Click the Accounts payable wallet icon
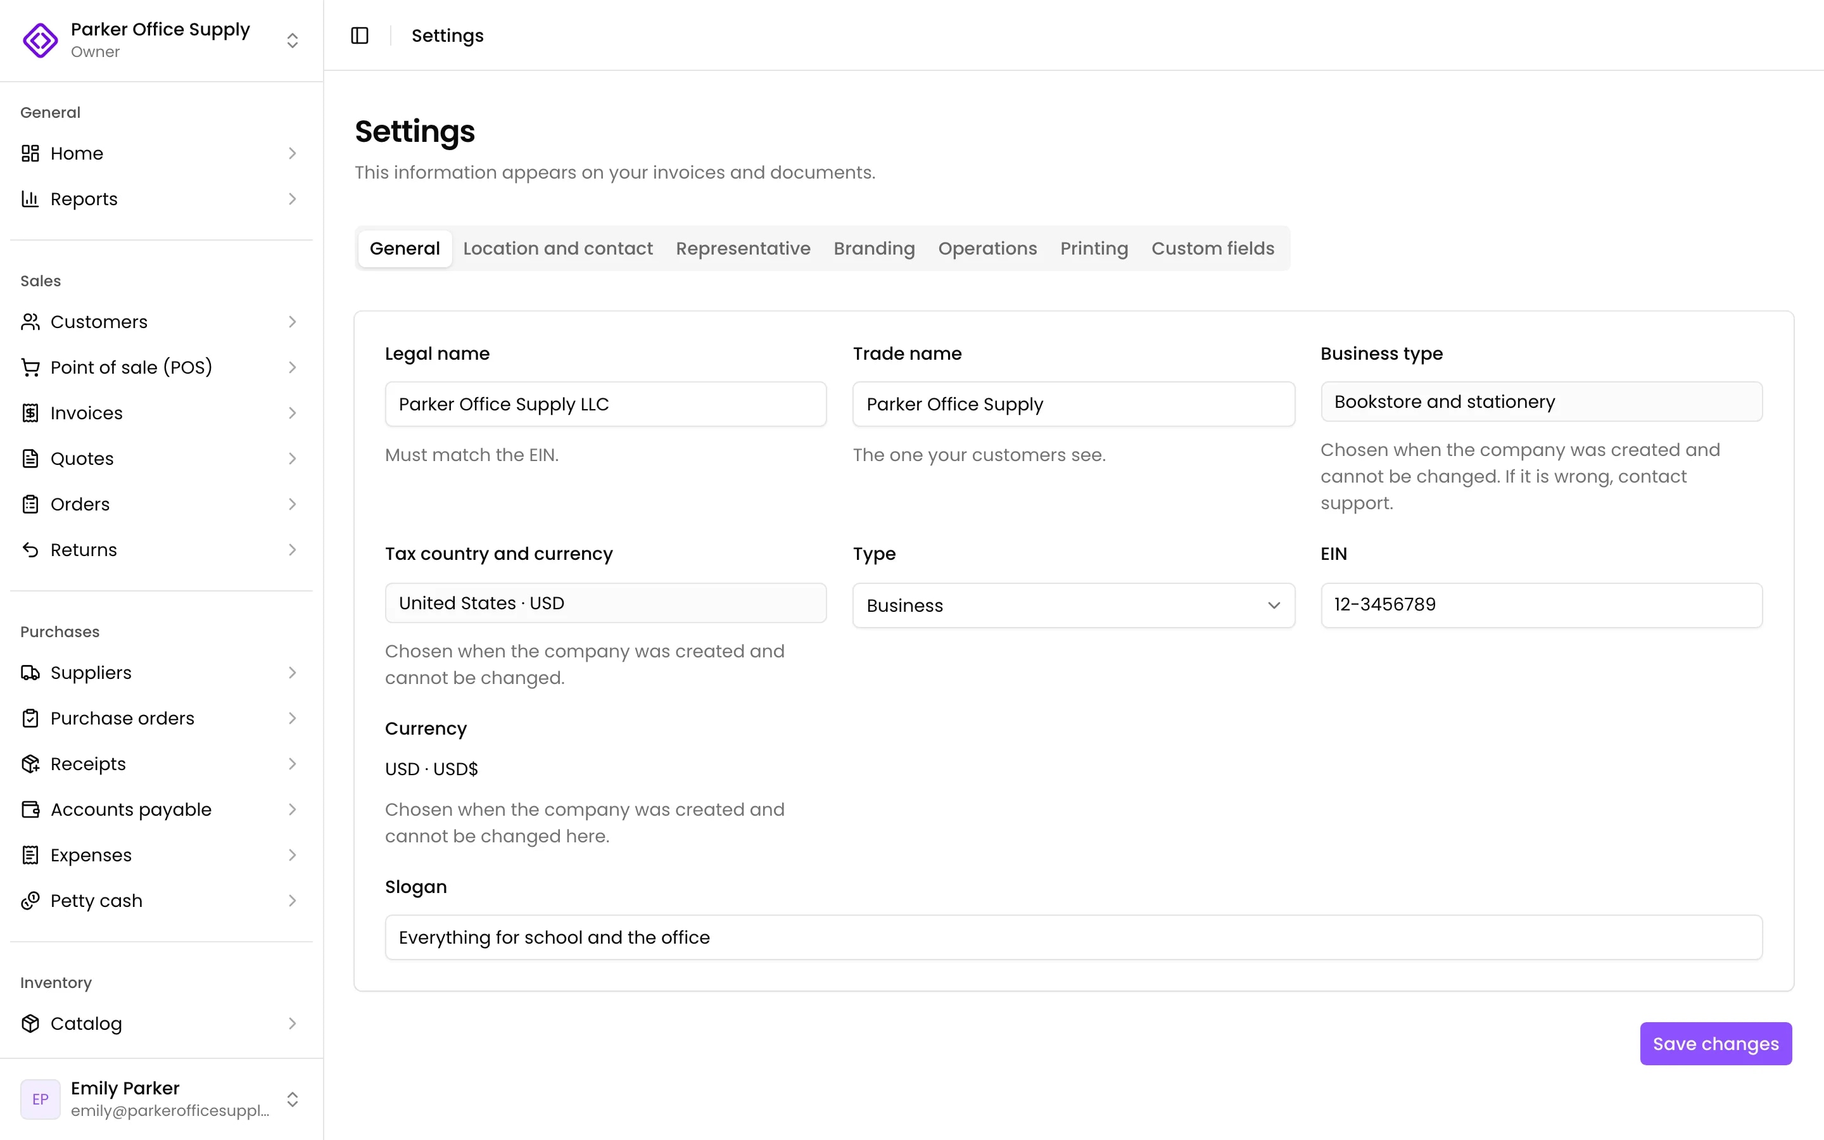Image resolution: width=1824 pixels, height=1140 pixels. (30, 810)
